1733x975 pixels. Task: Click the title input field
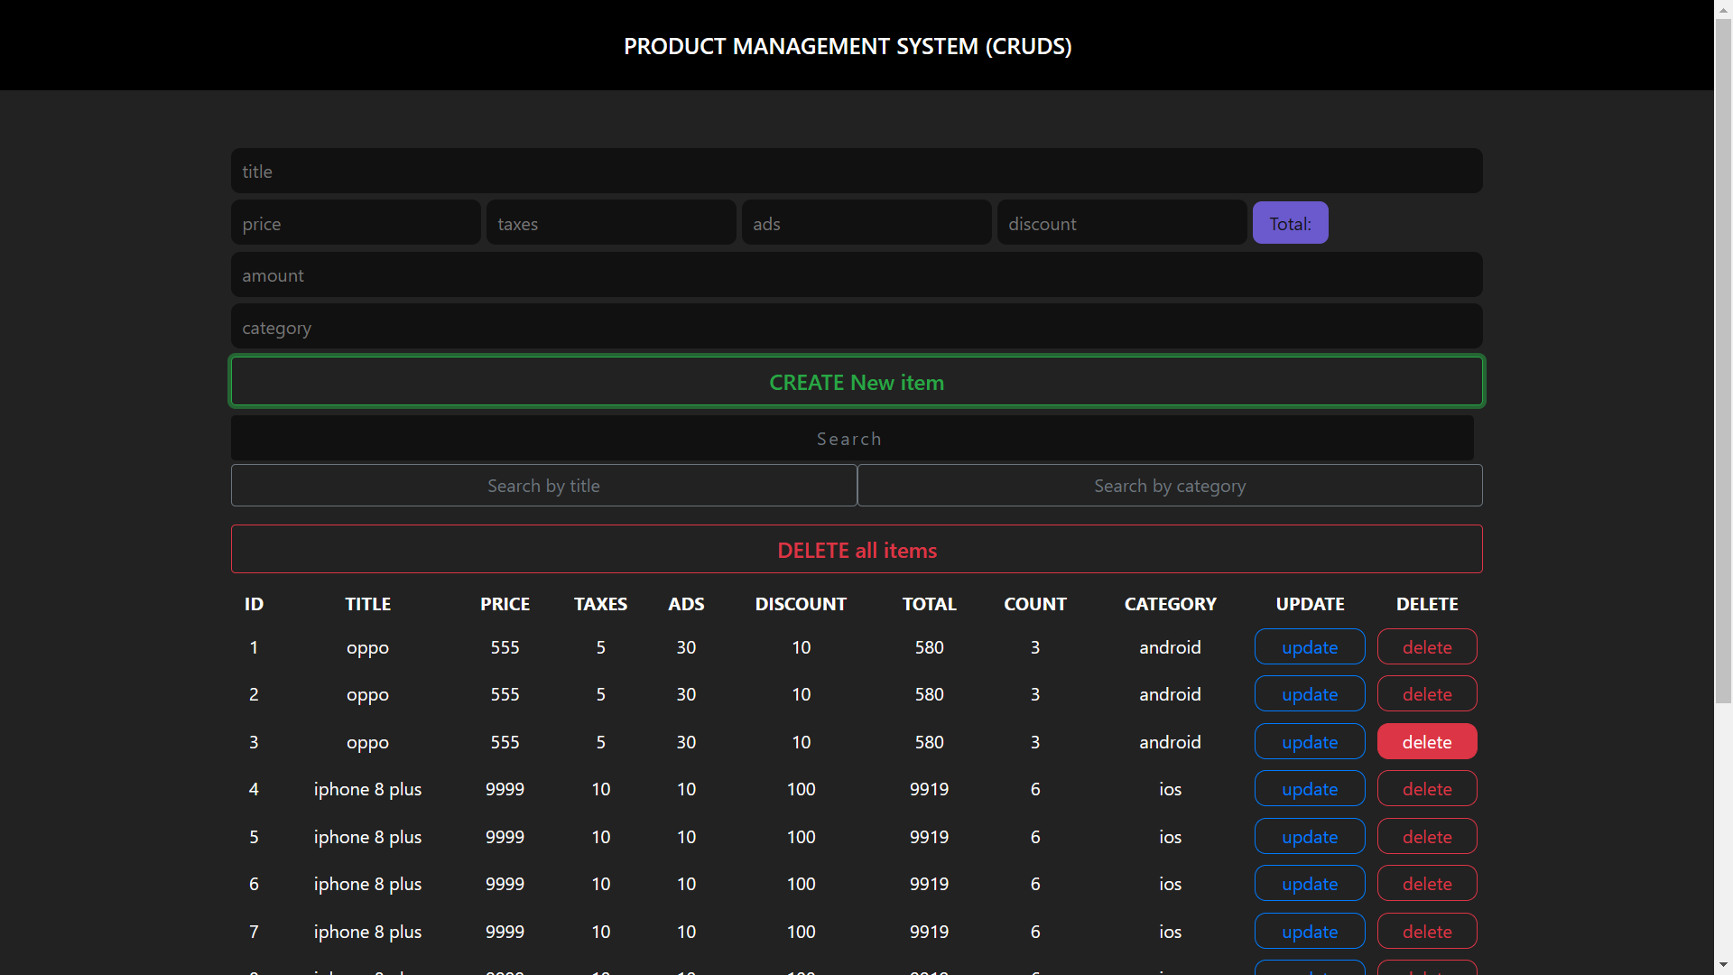pos(857,172)
